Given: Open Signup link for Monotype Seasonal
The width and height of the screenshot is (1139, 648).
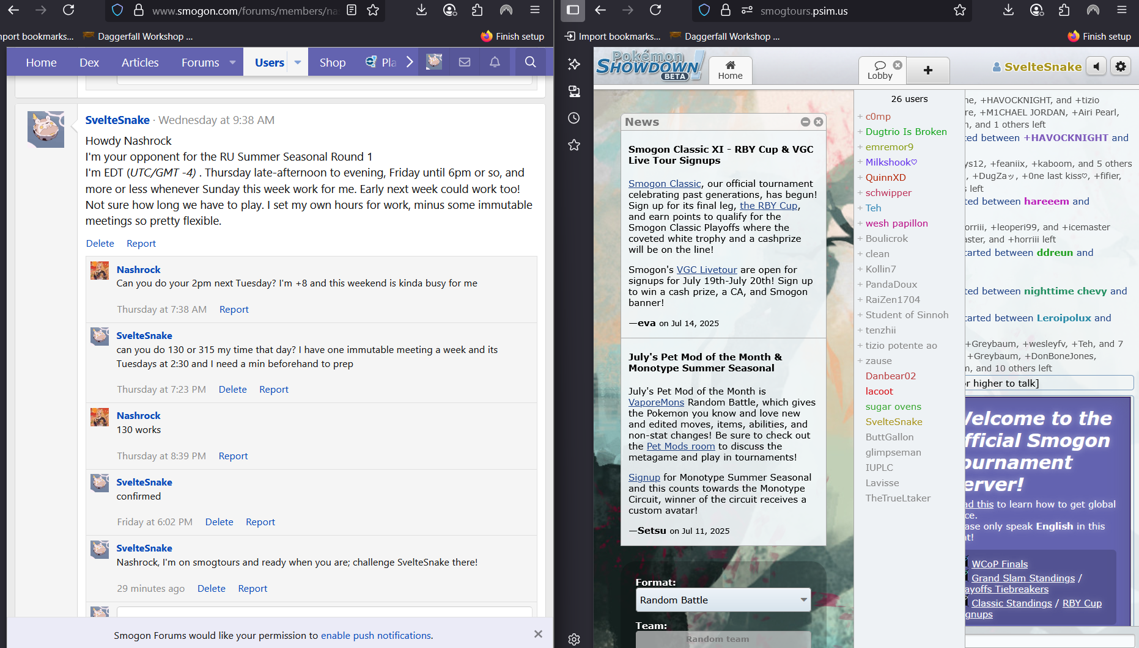Looking at the screenshot, I should tap(644, 477).
